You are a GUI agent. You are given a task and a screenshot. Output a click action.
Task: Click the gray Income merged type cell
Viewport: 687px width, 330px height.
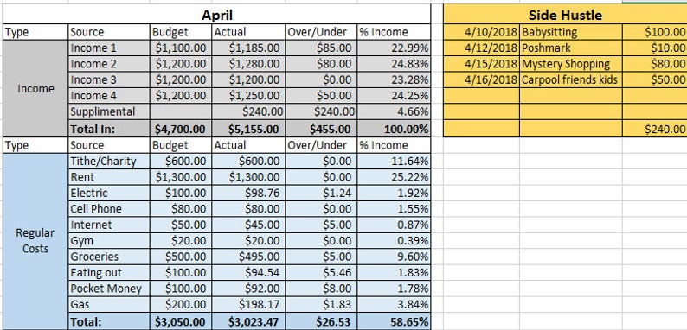[35, 88]
